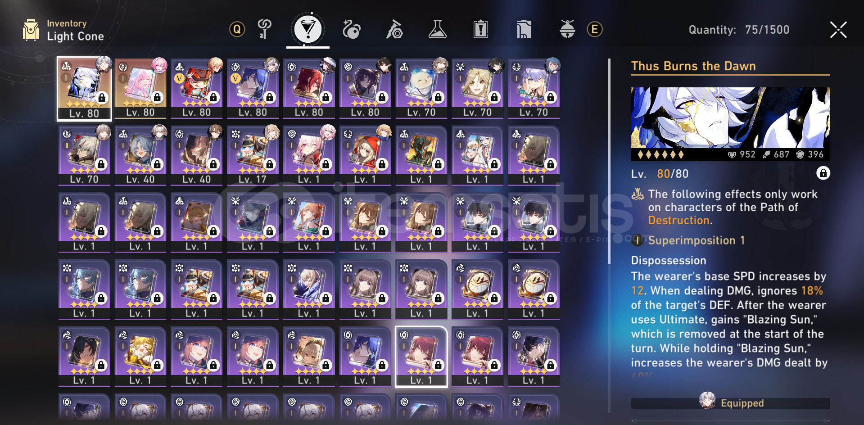Open the pickaxe materials tab icon

[x=394, y=30]
